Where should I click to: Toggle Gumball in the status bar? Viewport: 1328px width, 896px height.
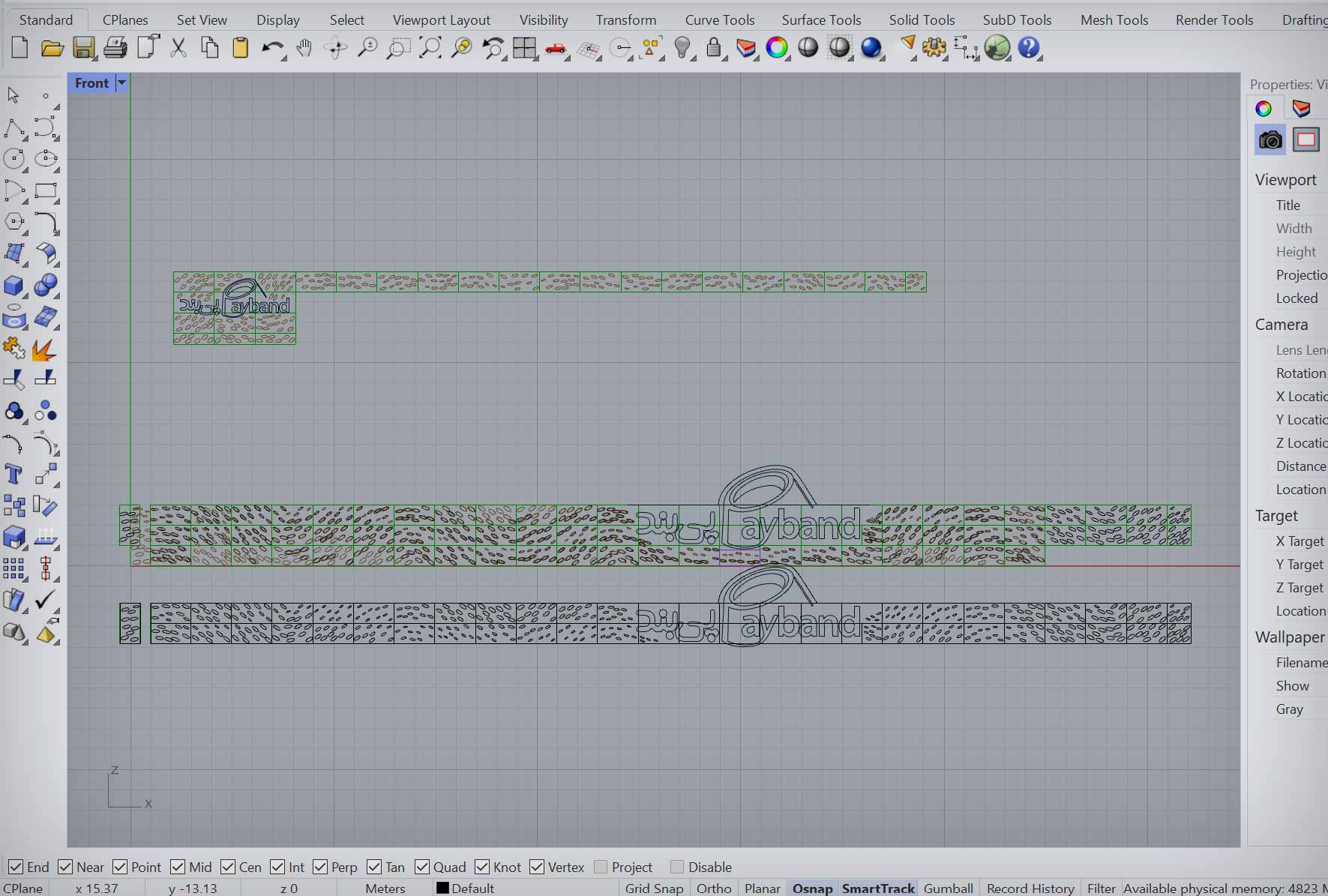pos(948,889)
